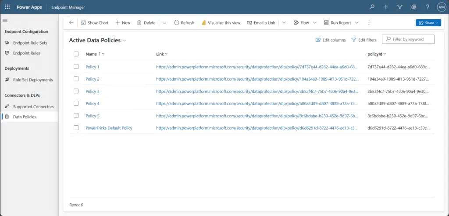Screen dimensions: 449x216
Task: Focus the Filter by keyword box
Action: (x=408, y=39)
